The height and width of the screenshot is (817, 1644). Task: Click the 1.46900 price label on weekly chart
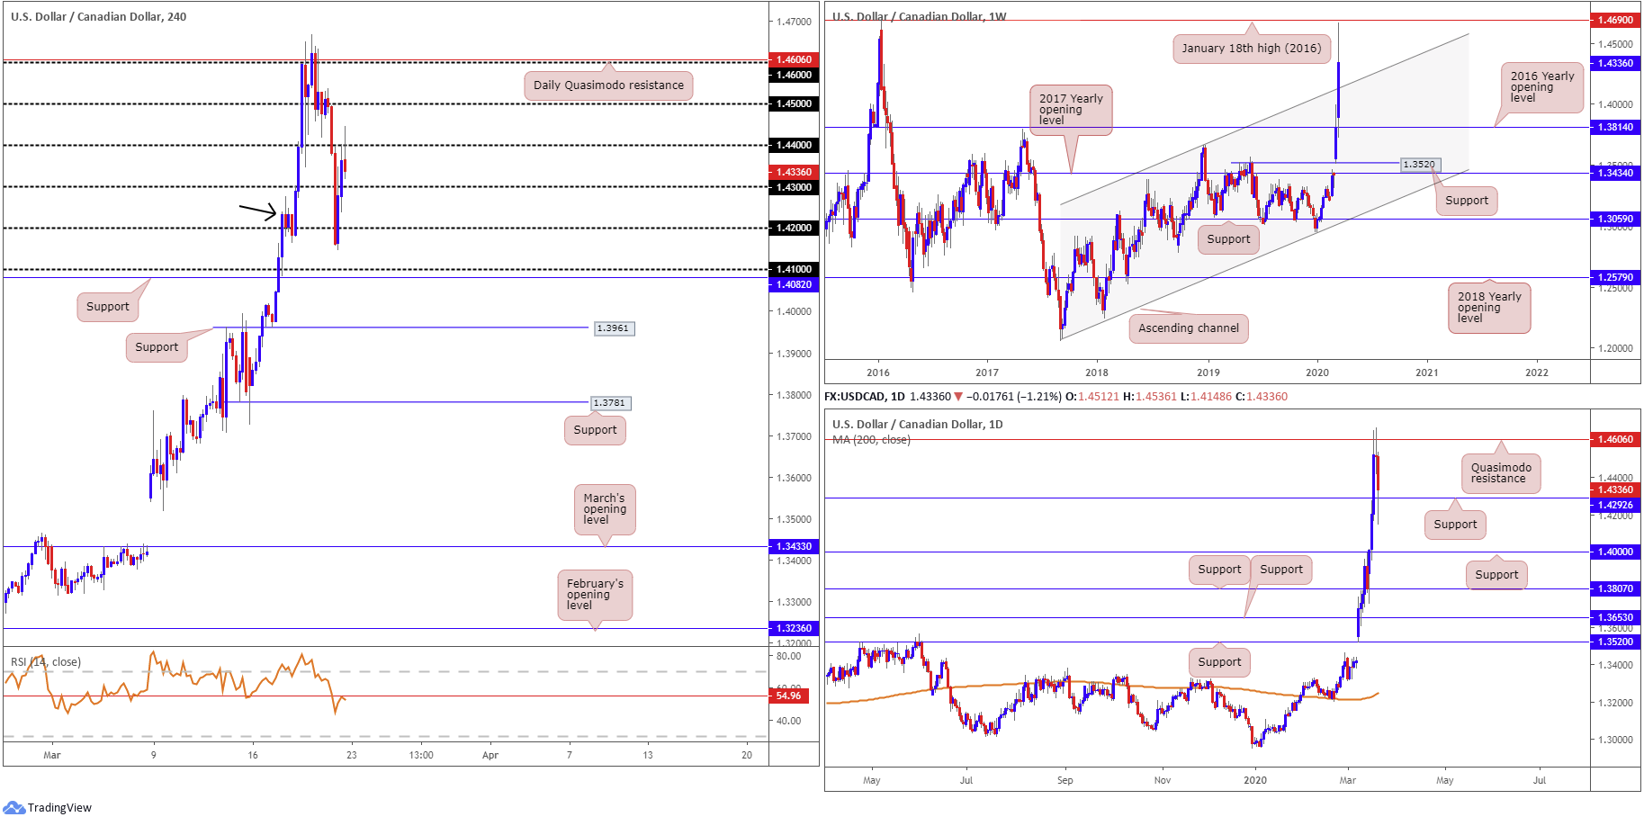click(1615, 20)
